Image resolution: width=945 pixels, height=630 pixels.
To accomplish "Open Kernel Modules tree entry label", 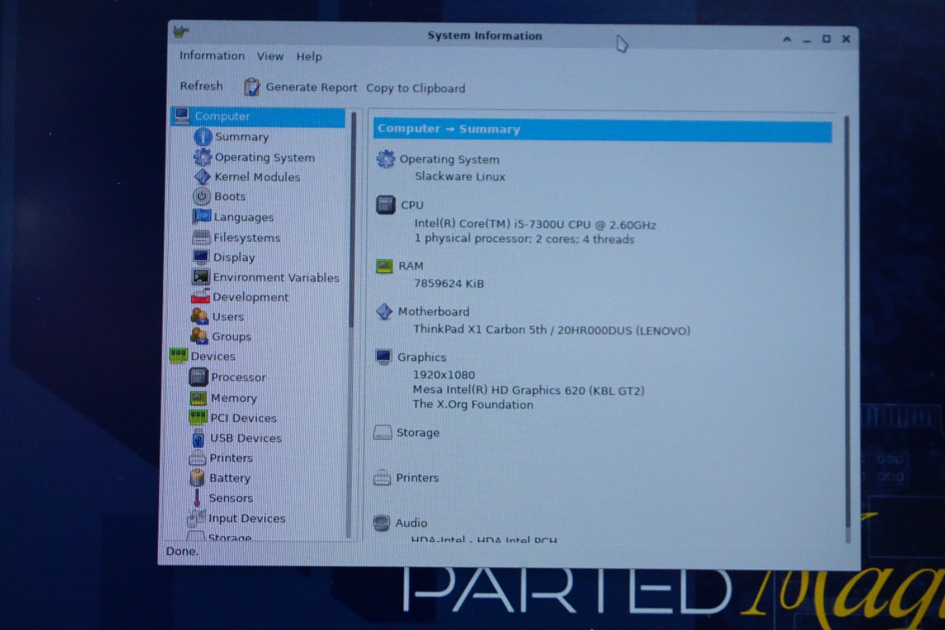I will 257,177.
